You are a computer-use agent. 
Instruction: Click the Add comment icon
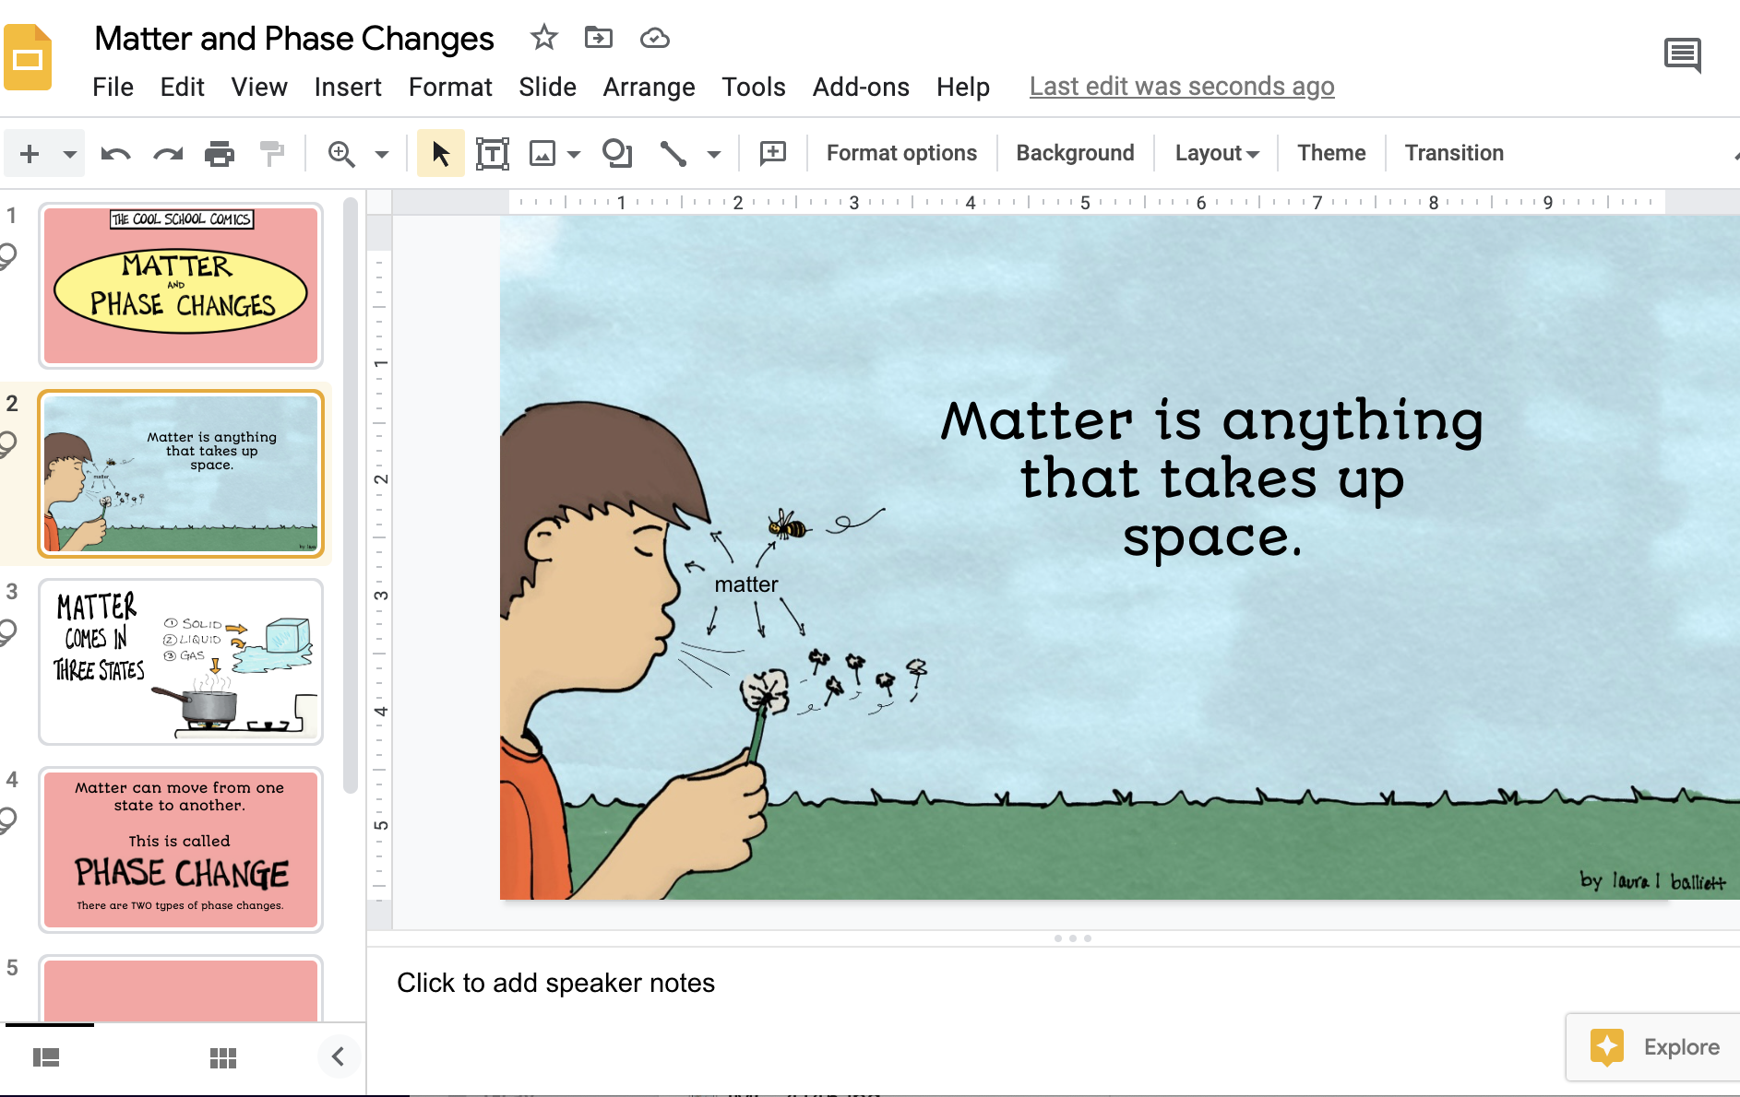pos(772,153)
